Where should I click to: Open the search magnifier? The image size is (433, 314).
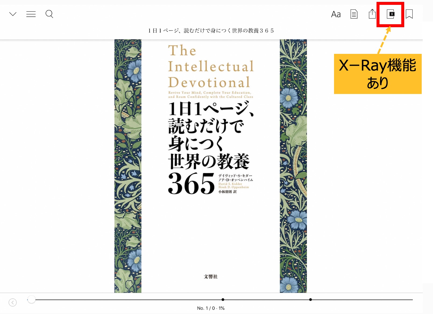(49, 14)
